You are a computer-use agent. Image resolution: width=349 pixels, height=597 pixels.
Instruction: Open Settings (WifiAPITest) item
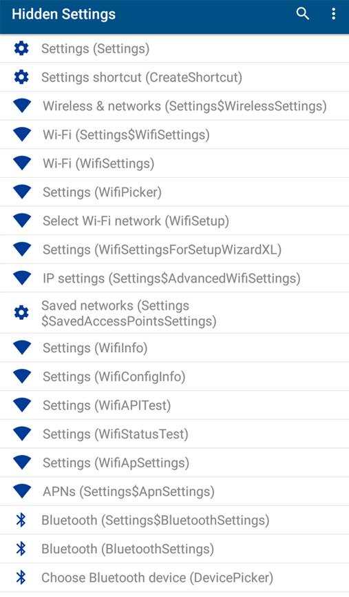[x=175, y=405]
